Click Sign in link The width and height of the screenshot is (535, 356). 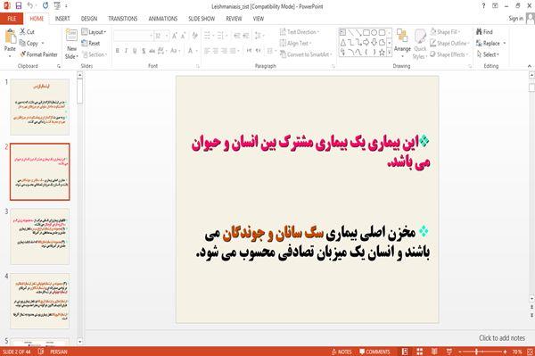click(516, 19)
